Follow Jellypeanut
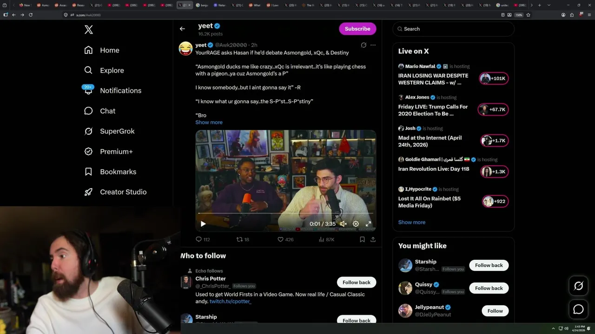 click(x=495, y=311)
